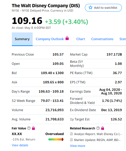Click the price change +3.59 (+3.40%)

click(x=67, y=22)
